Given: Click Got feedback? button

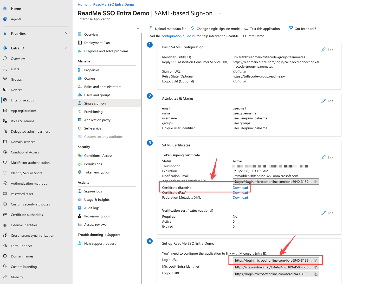Looking at the screenshot, I should [x=302, y=29].
